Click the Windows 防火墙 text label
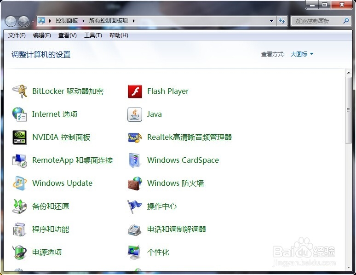 (x=176, y=183)
